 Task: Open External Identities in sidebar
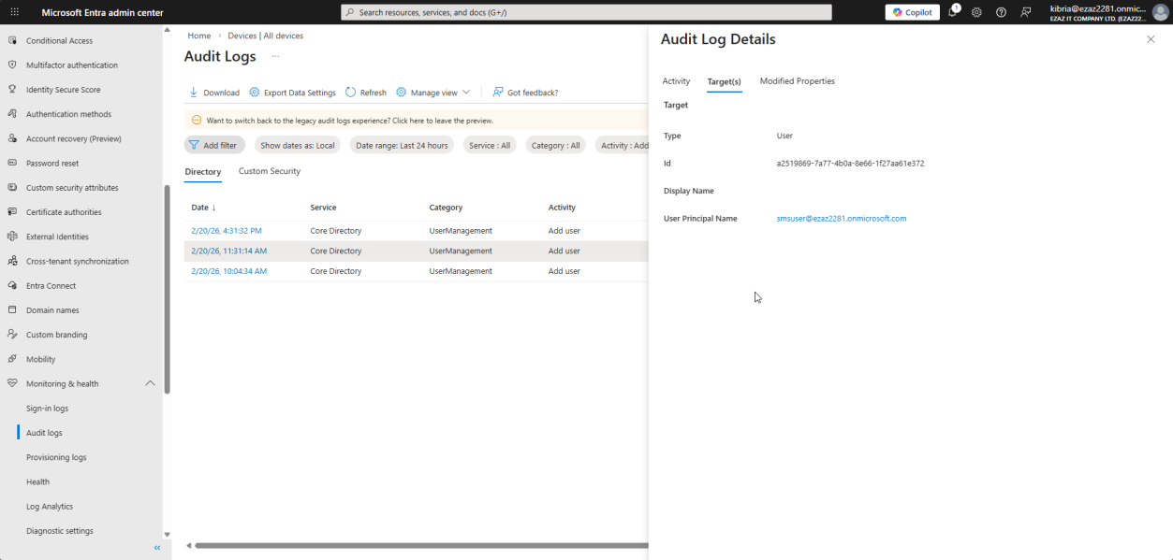pyautogui.click(x=57, y=237)
